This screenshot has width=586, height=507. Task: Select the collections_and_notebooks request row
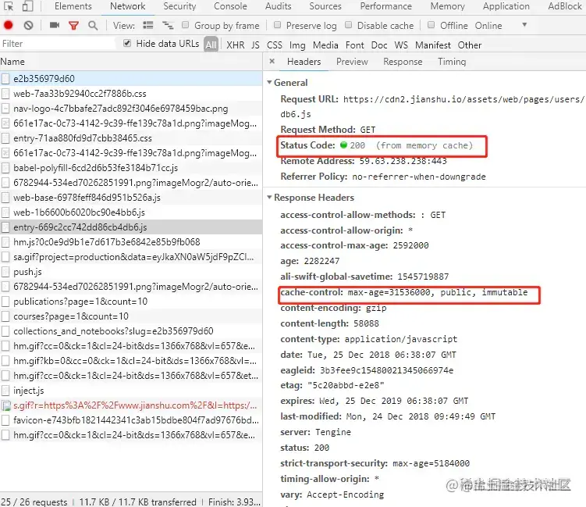(x=131, y=331)
